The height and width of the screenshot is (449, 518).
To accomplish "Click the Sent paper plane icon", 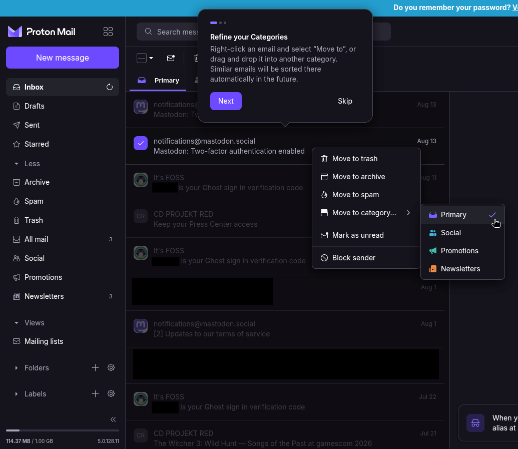I will point(16,125).
